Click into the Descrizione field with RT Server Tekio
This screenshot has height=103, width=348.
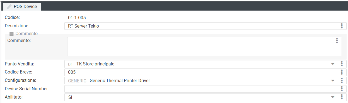coord(202,26)
